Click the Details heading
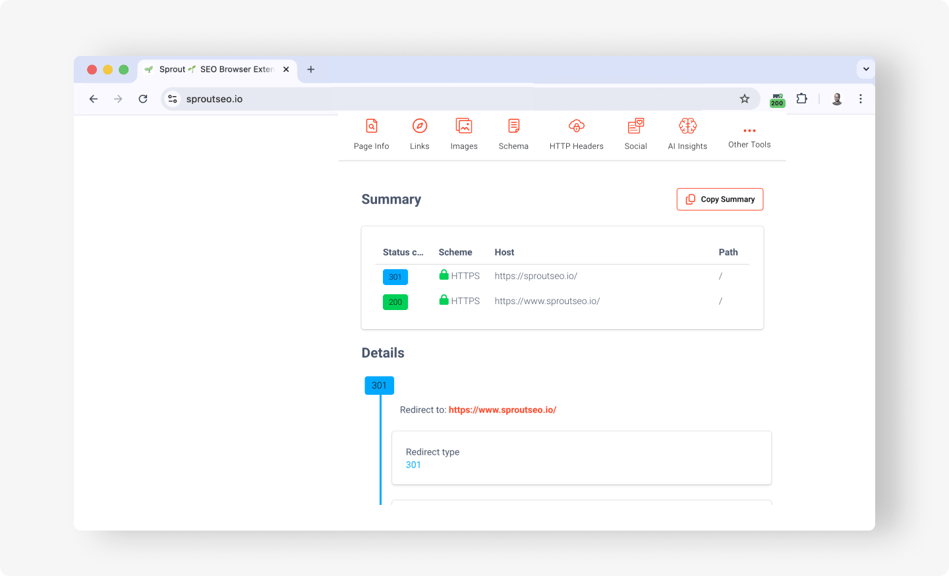Viewport: 949px width, 576px height. tap(383, 353)
